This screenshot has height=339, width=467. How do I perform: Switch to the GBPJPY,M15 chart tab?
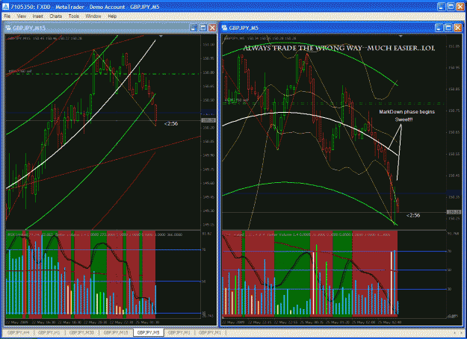tap(116, 332)
